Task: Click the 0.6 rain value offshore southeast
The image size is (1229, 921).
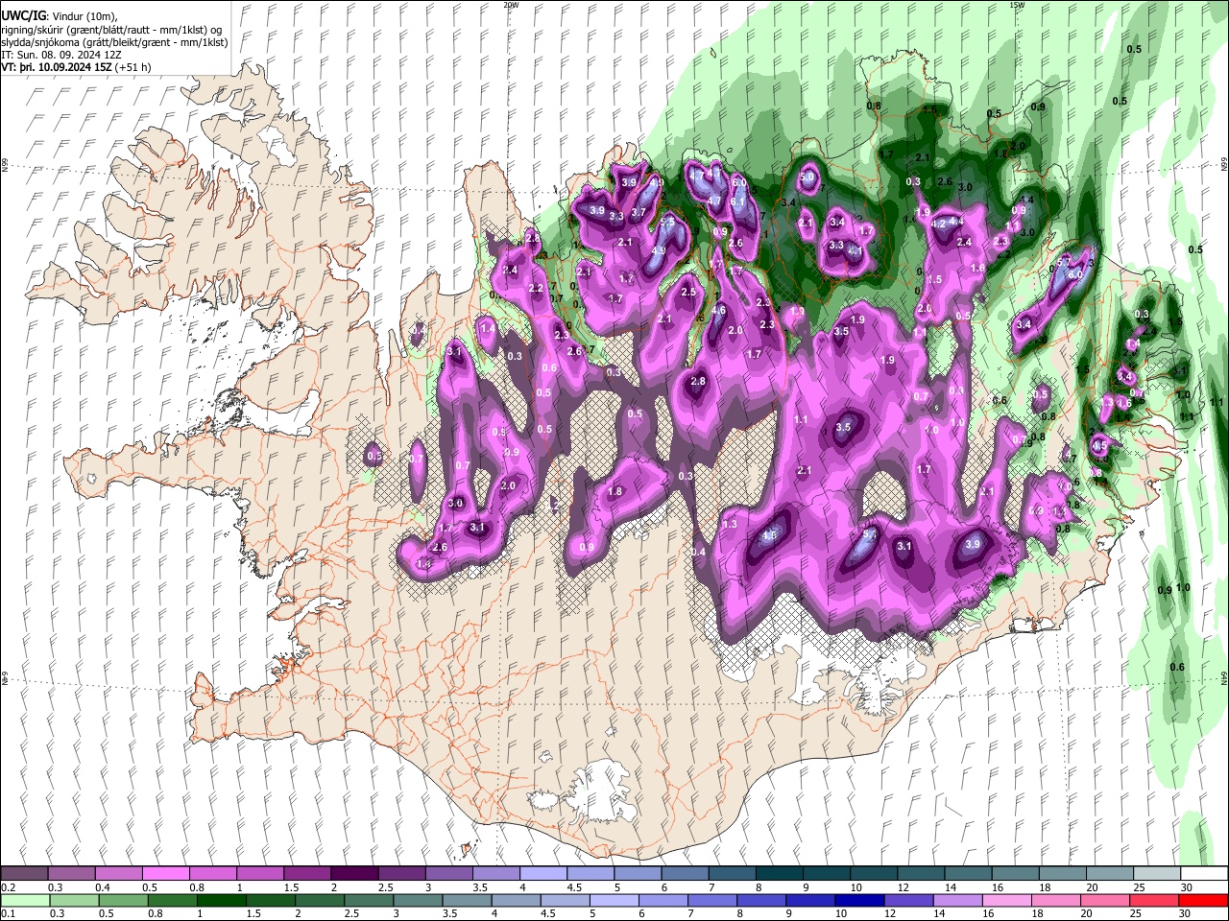Action: click(x=1177, y=667)
